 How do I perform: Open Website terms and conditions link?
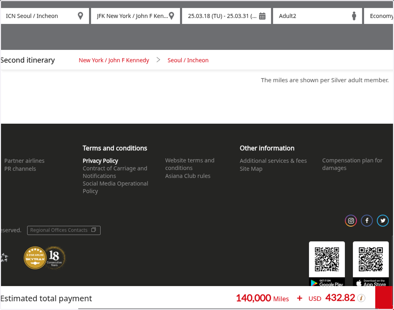point(190,164)
